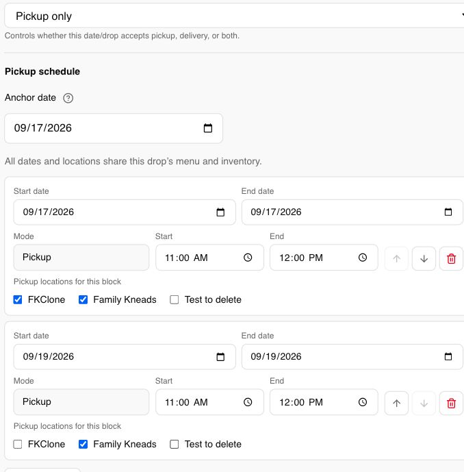464x472 pixels.
Task: Click disabled up arrow on 09/17/2026 block
Action: click(396, 258)
